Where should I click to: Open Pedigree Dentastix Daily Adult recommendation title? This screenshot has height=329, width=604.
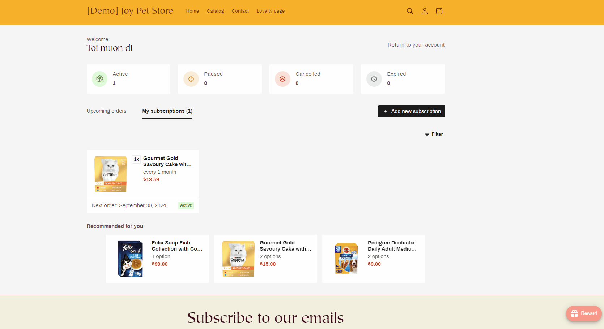point(392,246)
